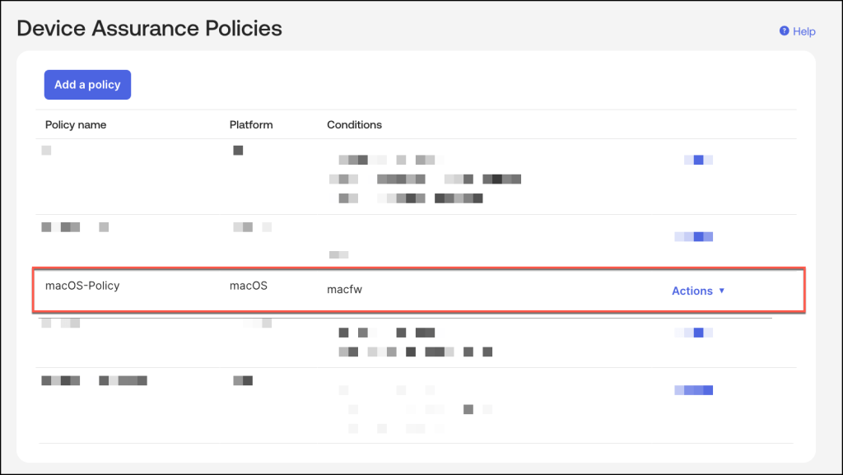The height and width of the screenshot is (475, 843).
Task: Click the Conditions column header
Action: (x=355, y=125)
